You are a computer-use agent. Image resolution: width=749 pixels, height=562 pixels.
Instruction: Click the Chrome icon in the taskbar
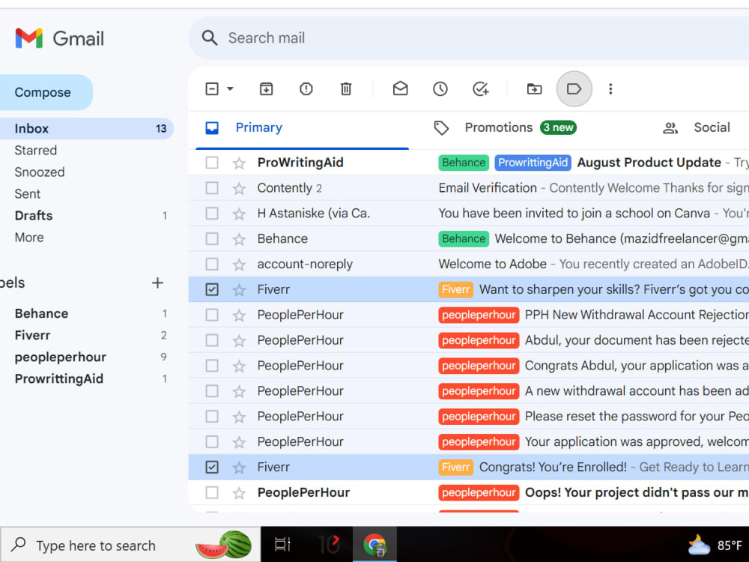[374, 544]
